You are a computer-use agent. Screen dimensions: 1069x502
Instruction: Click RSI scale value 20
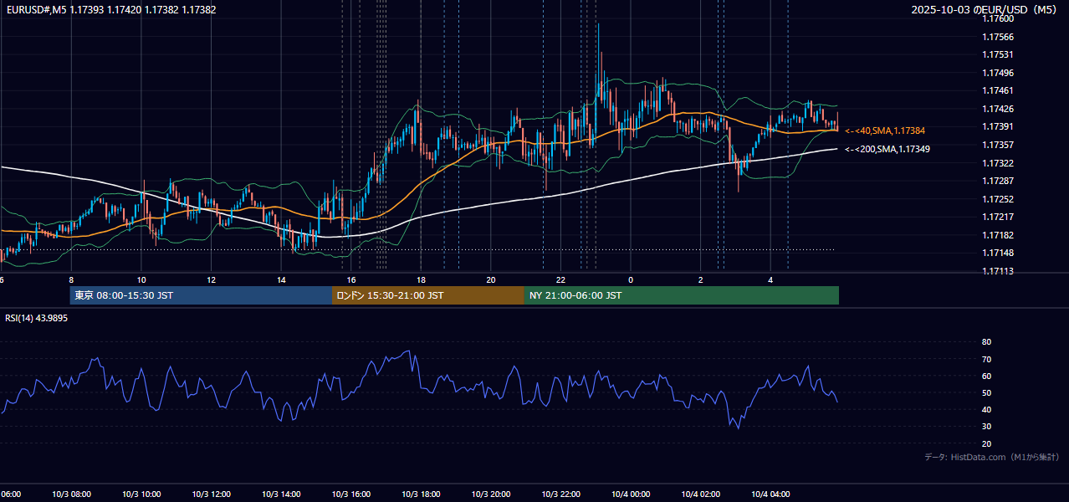click(x=986, y=443)
